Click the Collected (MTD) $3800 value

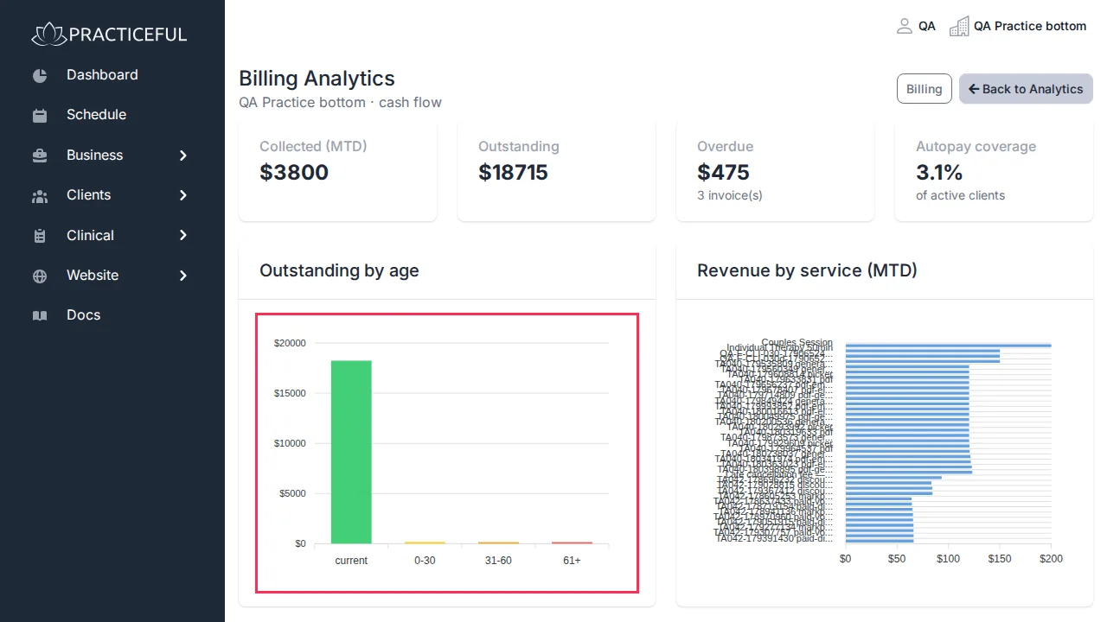click(x=294, y=172)
